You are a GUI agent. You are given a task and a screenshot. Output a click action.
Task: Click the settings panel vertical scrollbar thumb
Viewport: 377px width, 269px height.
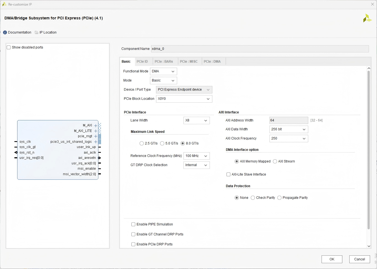pos(369,150)
